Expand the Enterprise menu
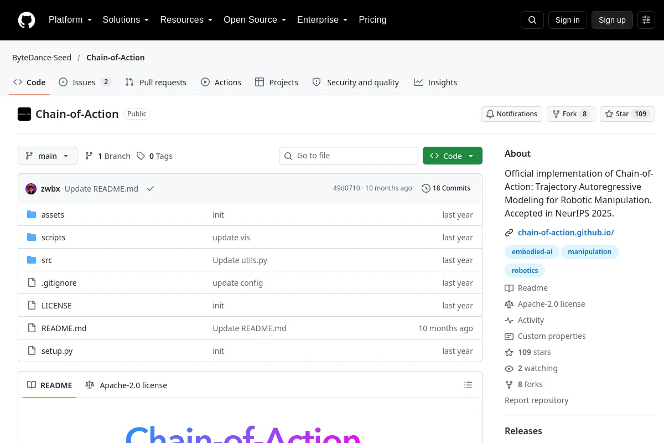664x443 pixels. (x=323, y=20)
